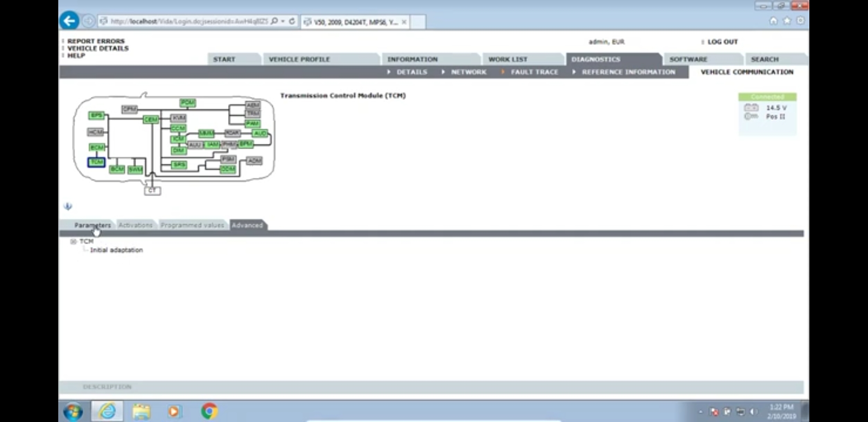This screenshot has width=868, height=422.
Task: Select the TRM module below AEM
Action: (253, 113)
